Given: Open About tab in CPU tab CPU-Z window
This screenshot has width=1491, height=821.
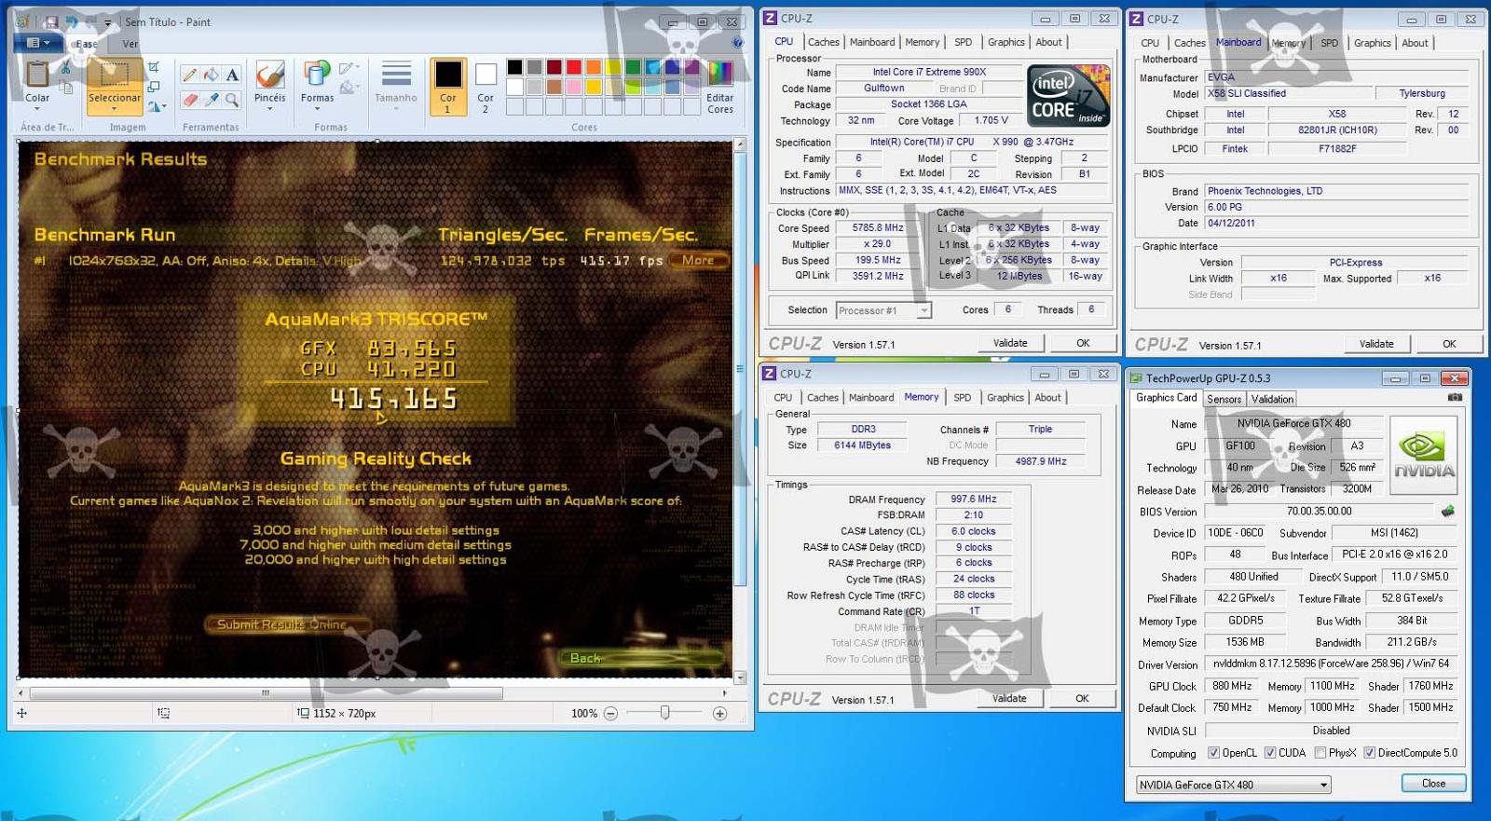Looking at the screenshot, I should coord(1048,42).
